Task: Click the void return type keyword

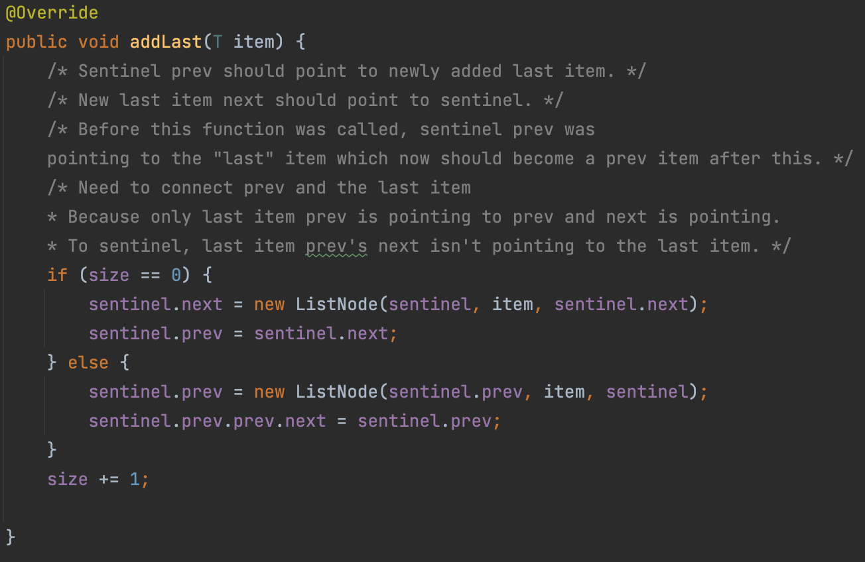Action: [98, 42]
